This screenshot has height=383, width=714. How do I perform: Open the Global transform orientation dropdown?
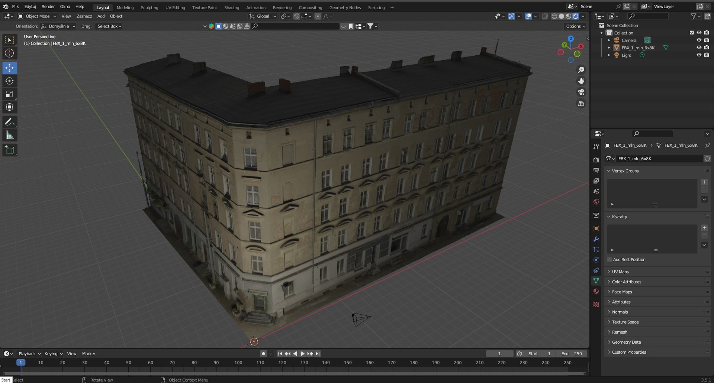(x=263, y=16)
